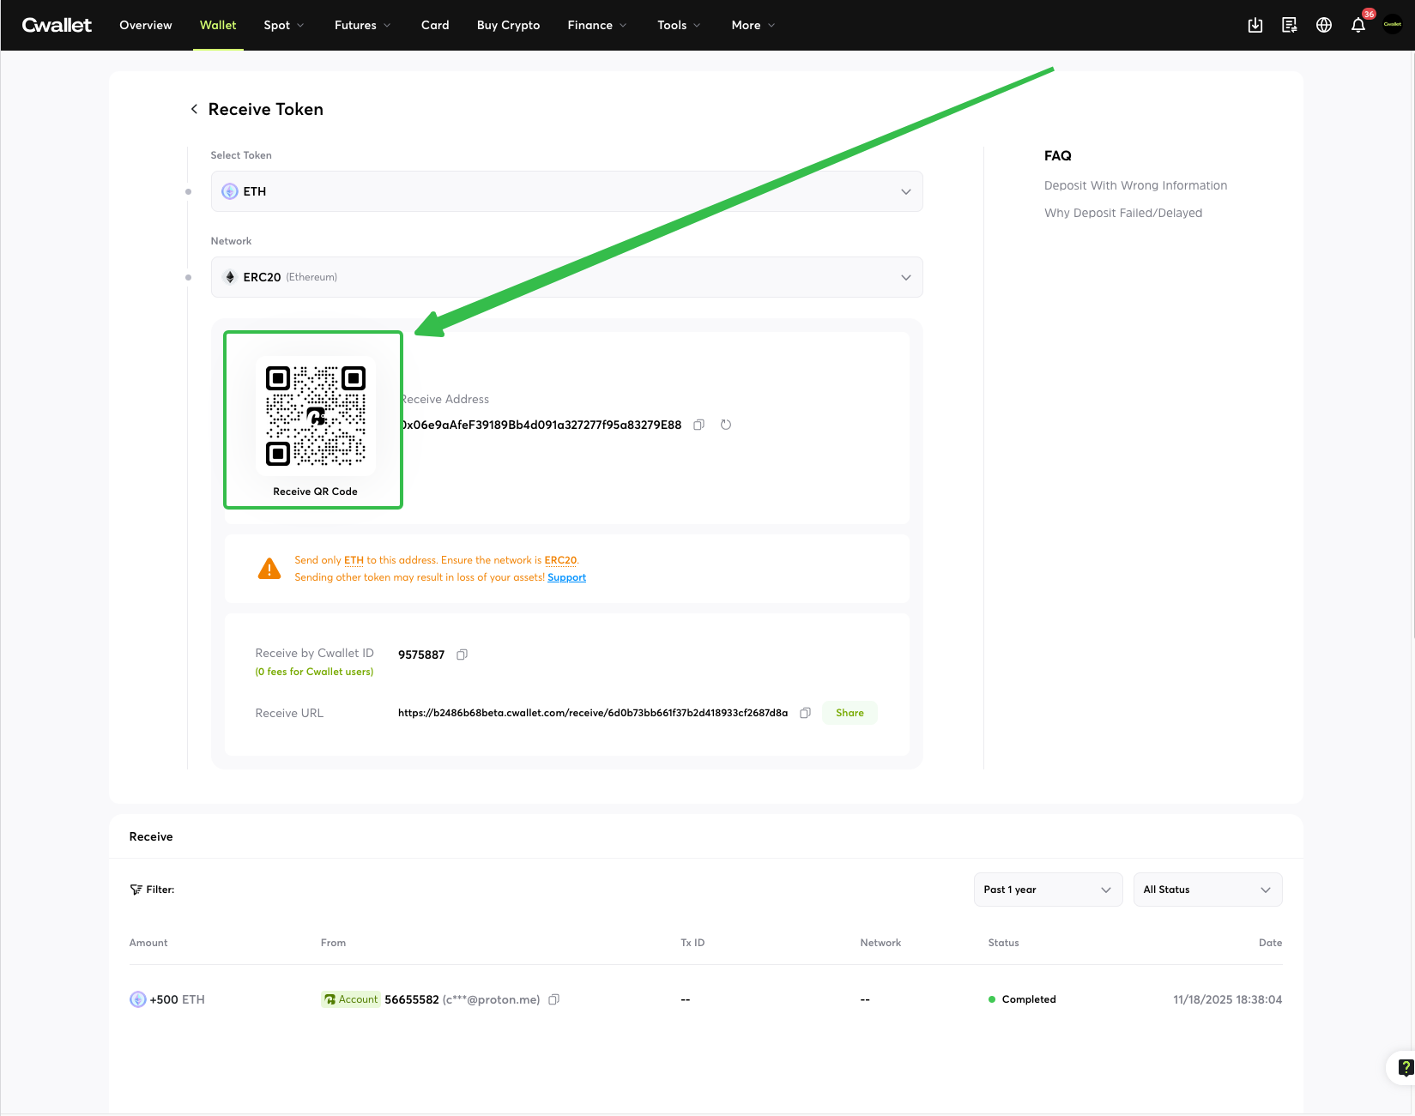Go back using Receive Token arrow

coord(194,109)
